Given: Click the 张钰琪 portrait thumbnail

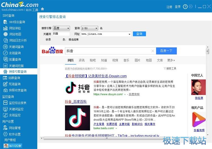Looking at the screenshot, I should (198, 87).
